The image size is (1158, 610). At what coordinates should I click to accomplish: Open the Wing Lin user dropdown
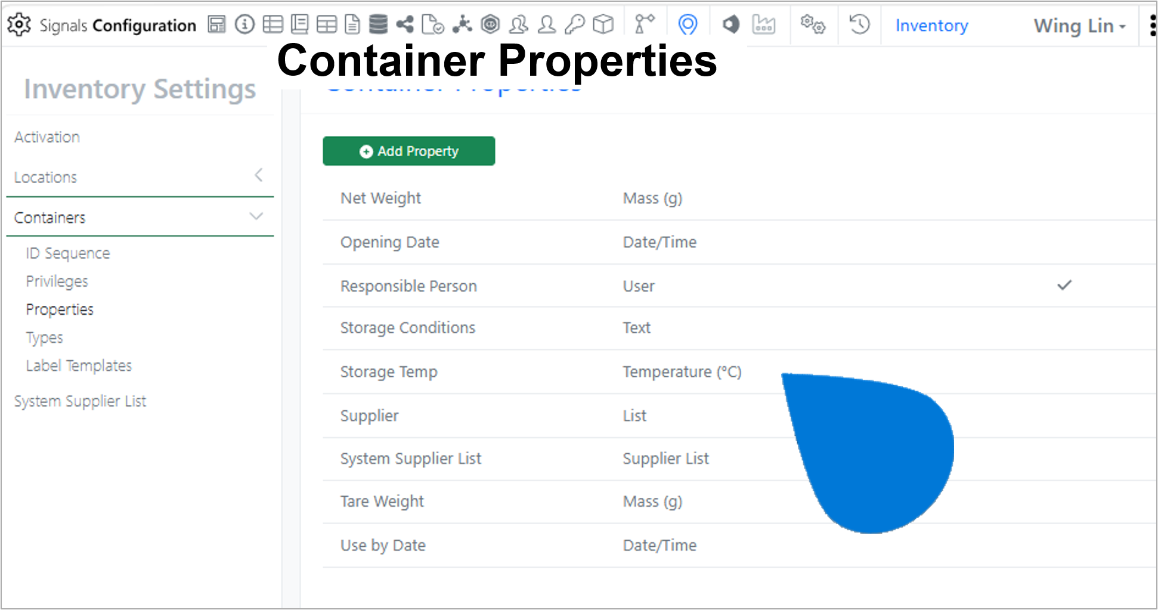tap(1079, 26)
